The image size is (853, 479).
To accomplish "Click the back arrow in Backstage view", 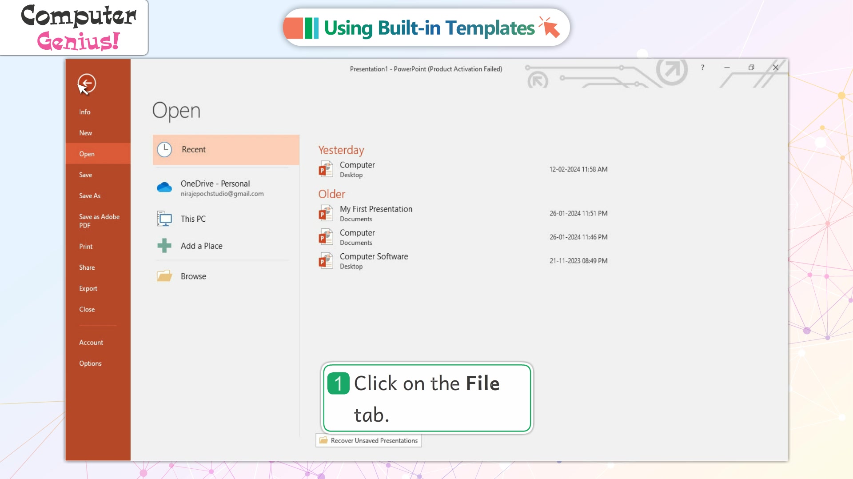I will [x=87, y=83].
